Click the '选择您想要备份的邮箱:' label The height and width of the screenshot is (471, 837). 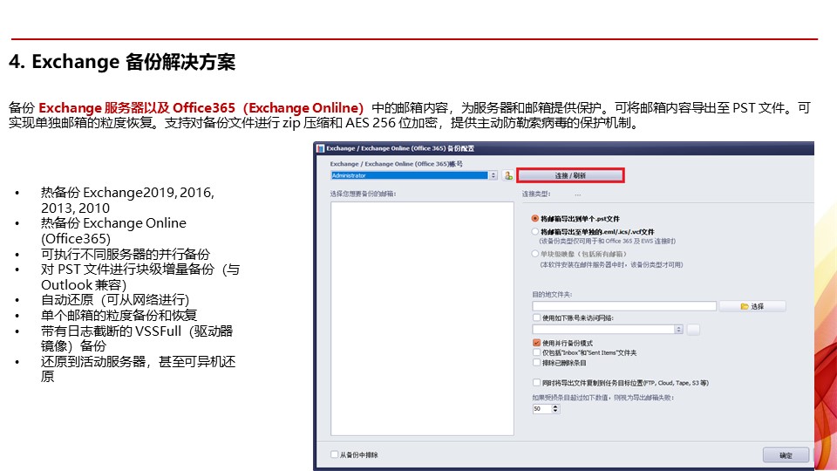coord(363,194)
